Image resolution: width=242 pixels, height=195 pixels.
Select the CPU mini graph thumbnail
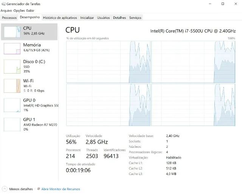click(x=12, y=32)
